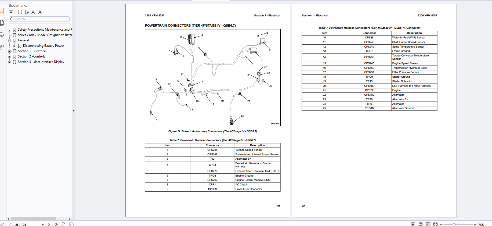Image resolution: width=492 pixels, height=226 pixels.
Task: Click 'Engine Control Module (ECM)' cell
Action: pyautogui.click(x=258, y=180)
